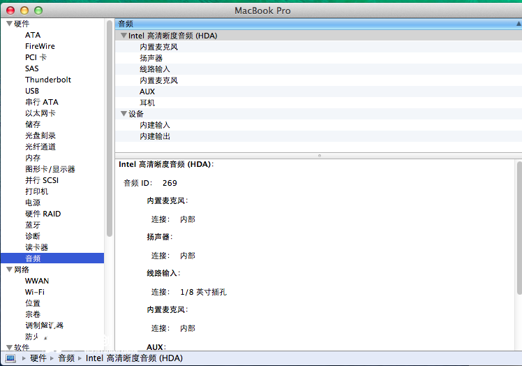Select the first 内置麦克风 row in audio list
Screen dimensions: 522x366
pyautogui.click(x=318, y=47)
